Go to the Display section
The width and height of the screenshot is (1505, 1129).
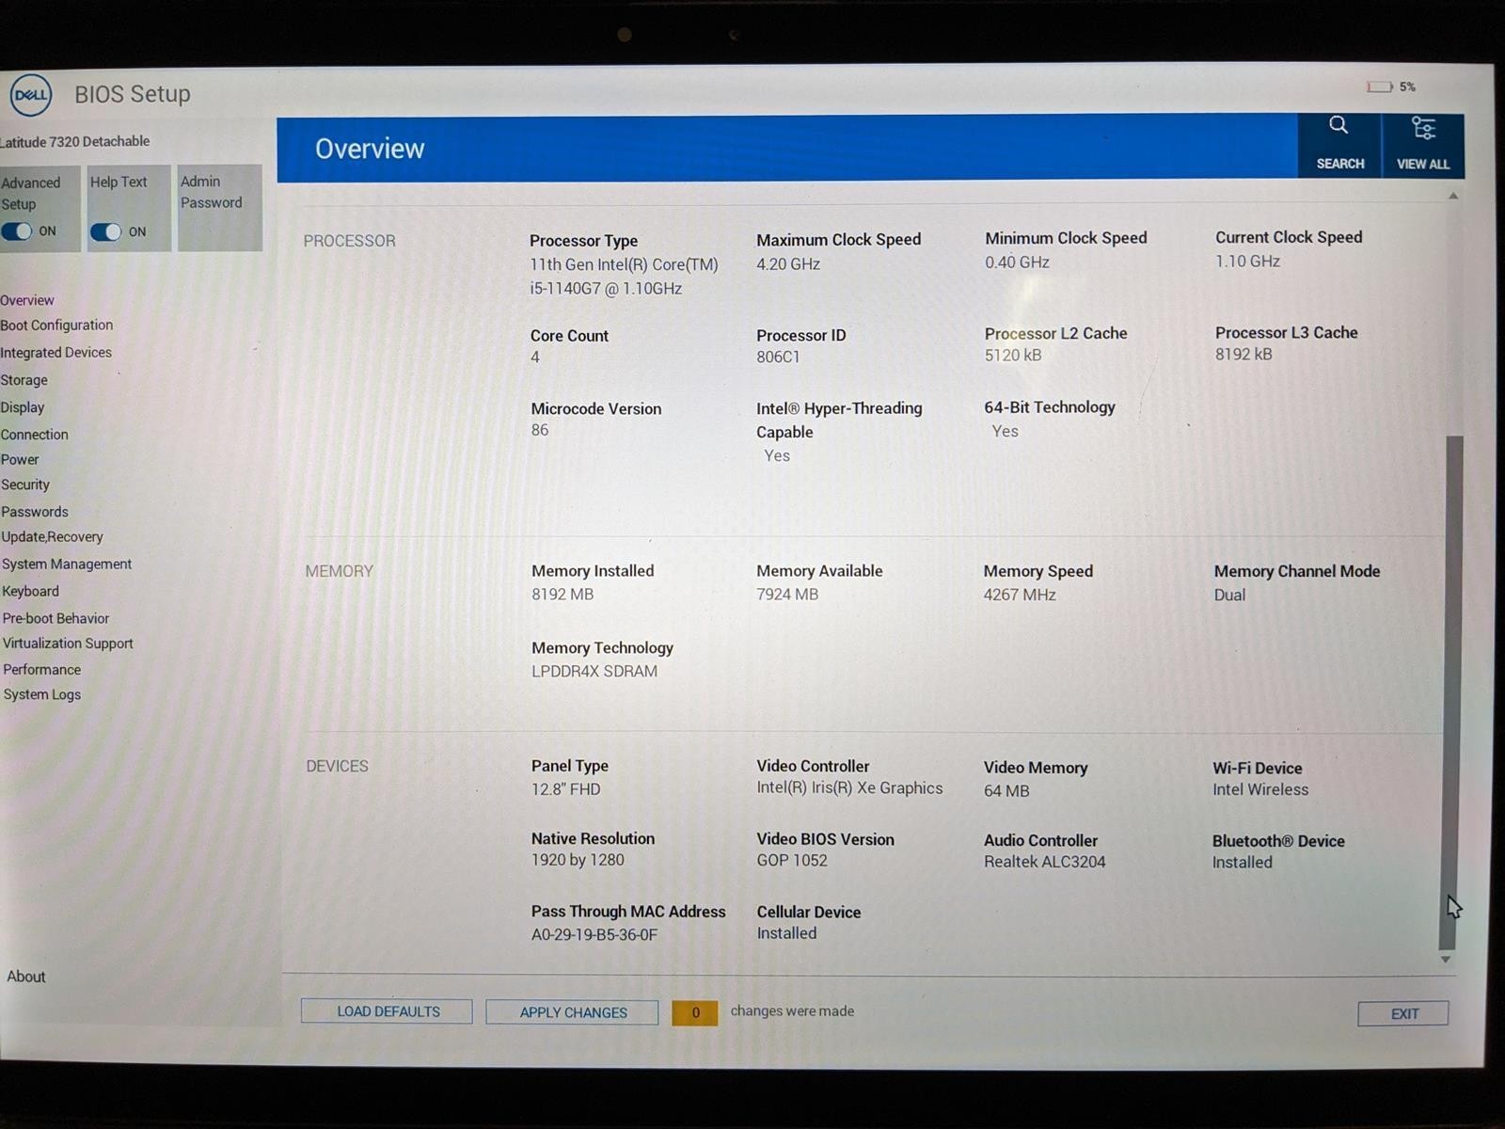click(x=23, y=407)
